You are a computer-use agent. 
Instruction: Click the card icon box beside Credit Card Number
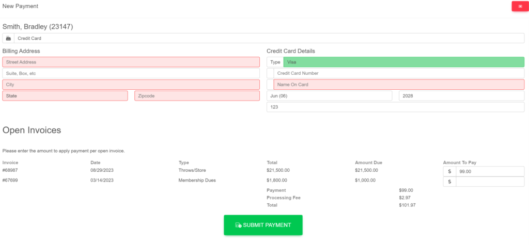(270, 73)
